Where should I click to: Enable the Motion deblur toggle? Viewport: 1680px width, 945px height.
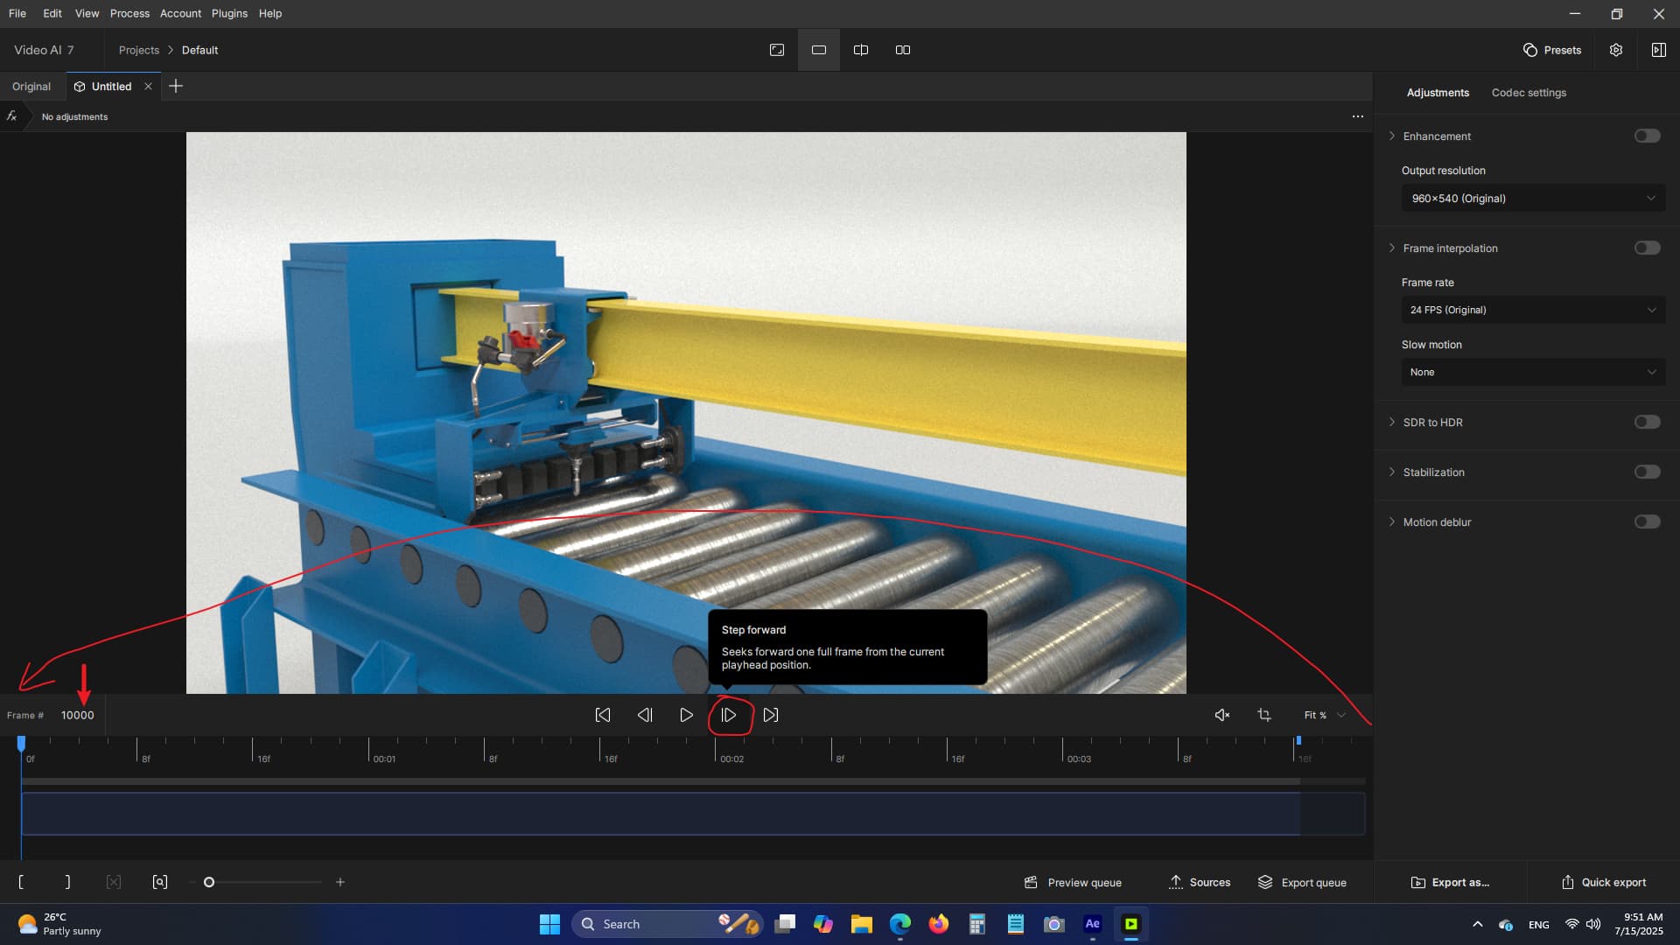pyautogui.click(x=1647, y=521)
